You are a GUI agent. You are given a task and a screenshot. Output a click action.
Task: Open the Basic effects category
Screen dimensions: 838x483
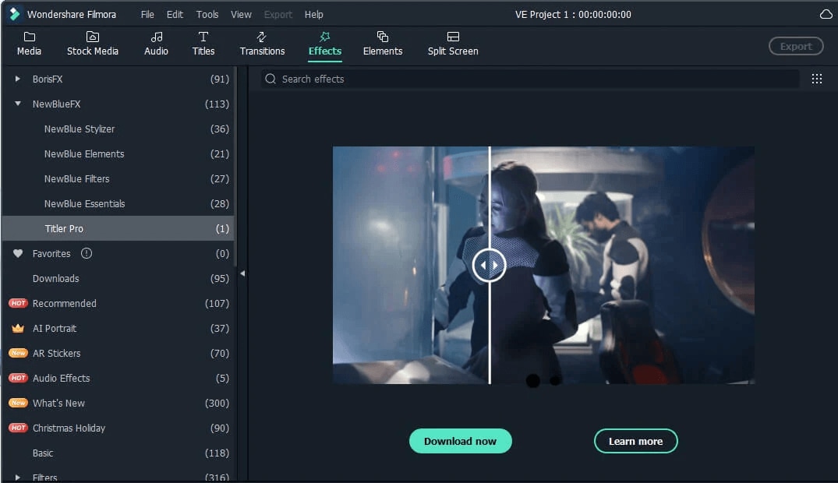point(118,453)
